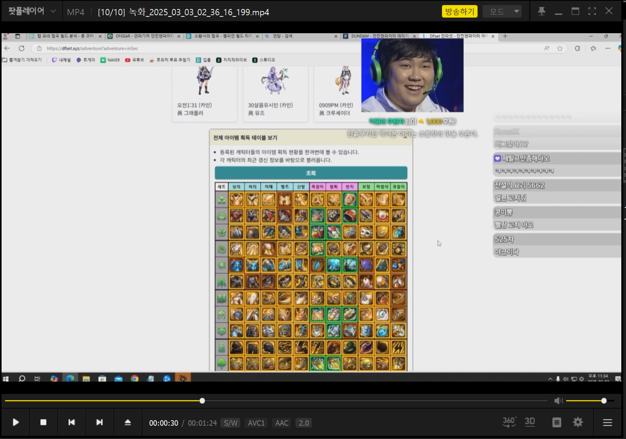Image resolution: width=626 pixels, height=439 pixels.
Task: Click the browser favorites star icon in the video
Action: 560,48
